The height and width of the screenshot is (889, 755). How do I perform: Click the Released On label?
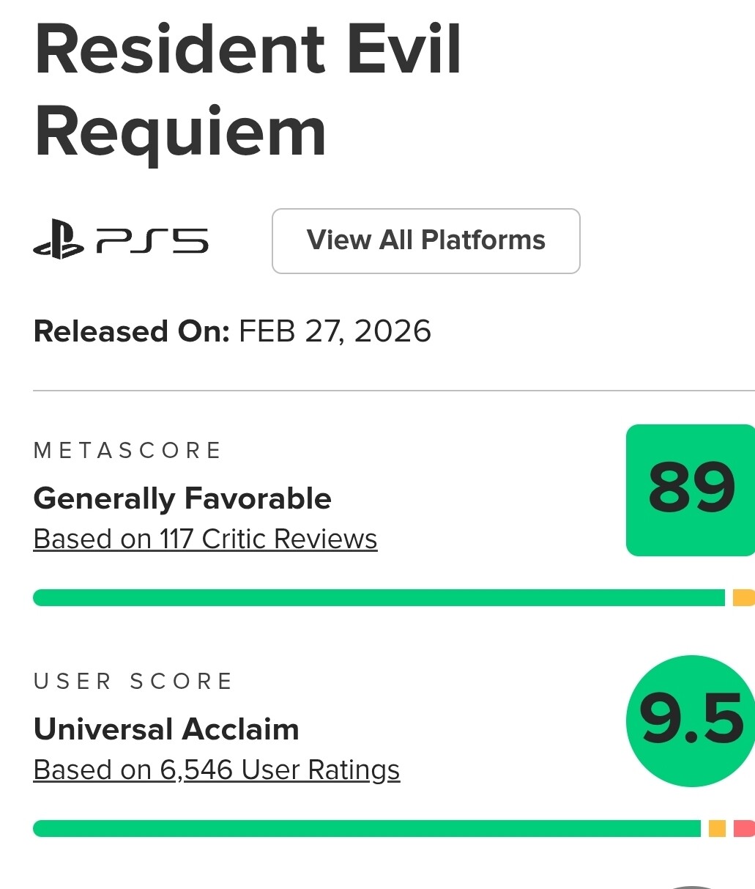132,332
